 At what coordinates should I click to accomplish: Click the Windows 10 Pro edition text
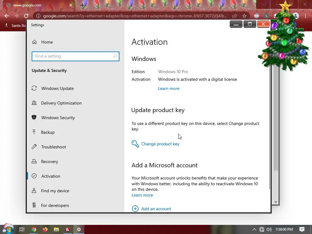pos(173,72)
